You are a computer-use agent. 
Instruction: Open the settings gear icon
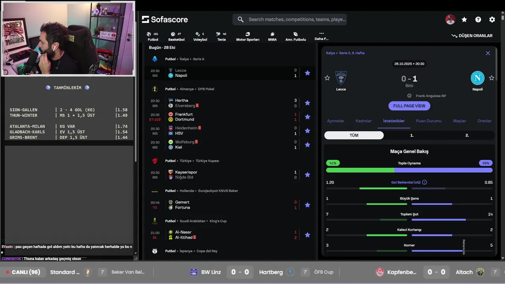tap(492, 19)
